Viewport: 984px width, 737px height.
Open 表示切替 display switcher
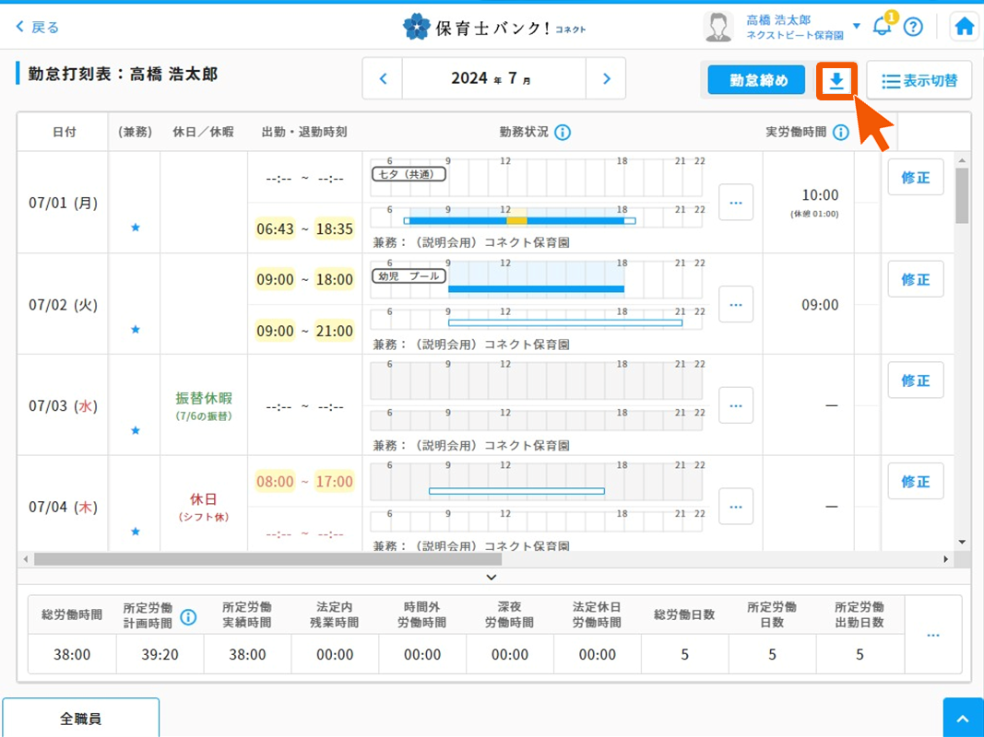click(919, 81)
